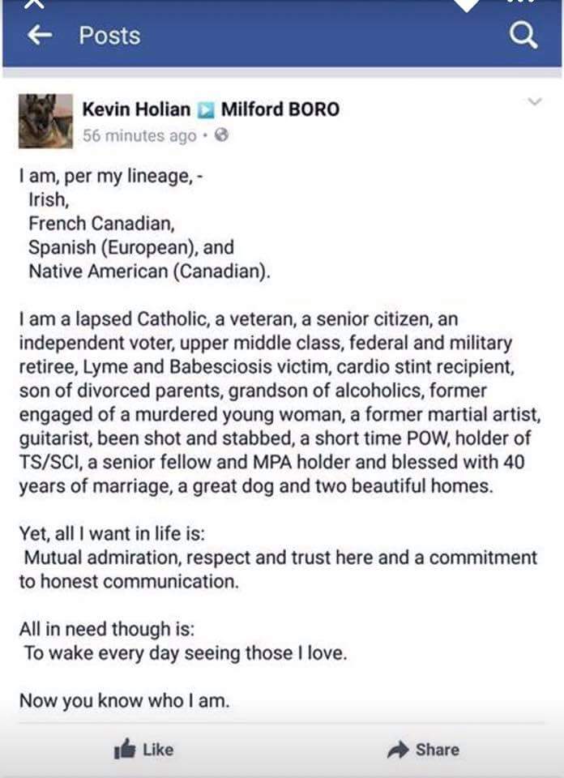Click the "Share" text label
The image size is (564, 778).
tap(437, 750)
